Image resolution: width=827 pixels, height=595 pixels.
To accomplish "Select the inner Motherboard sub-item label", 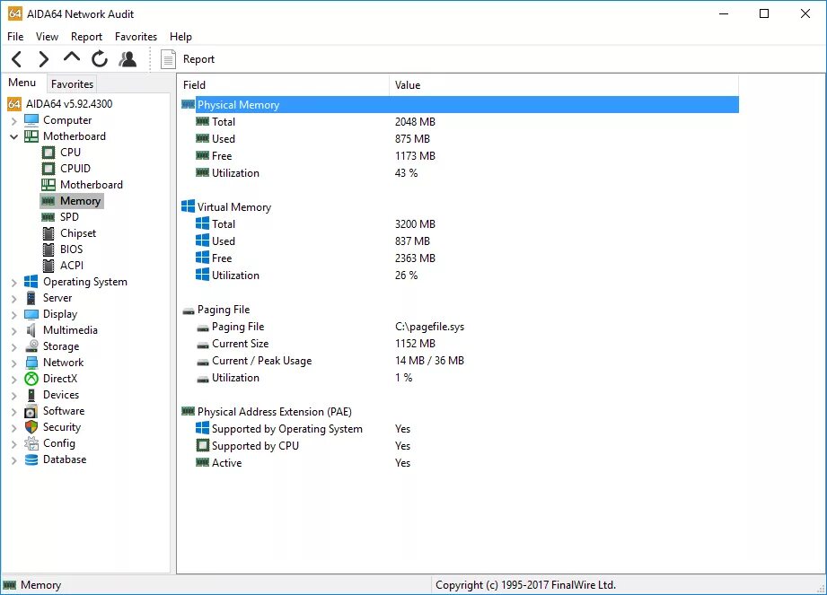I will click(92, 185).
